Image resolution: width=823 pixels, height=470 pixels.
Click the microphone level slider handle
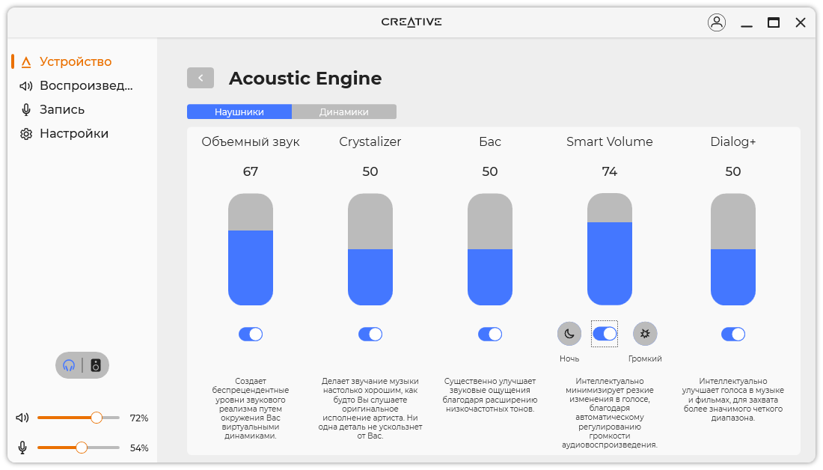pos(82,448)
